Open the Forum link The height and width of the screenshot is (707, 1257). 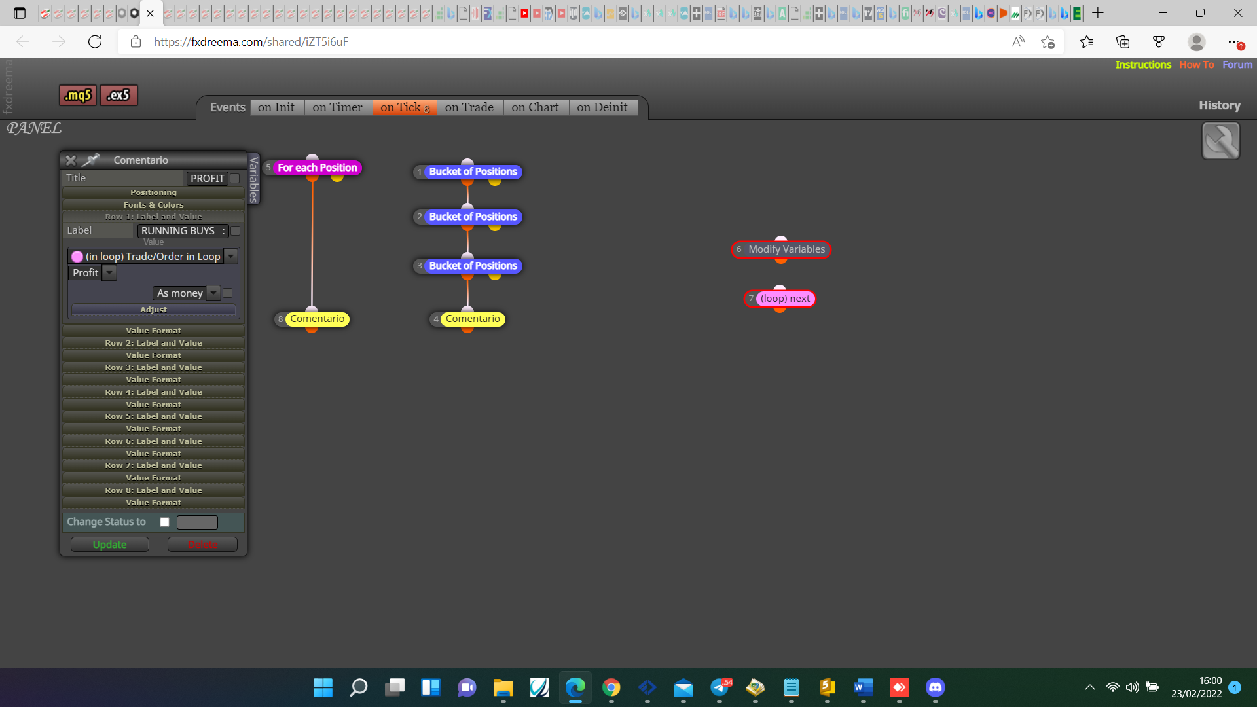[1237, 65]
